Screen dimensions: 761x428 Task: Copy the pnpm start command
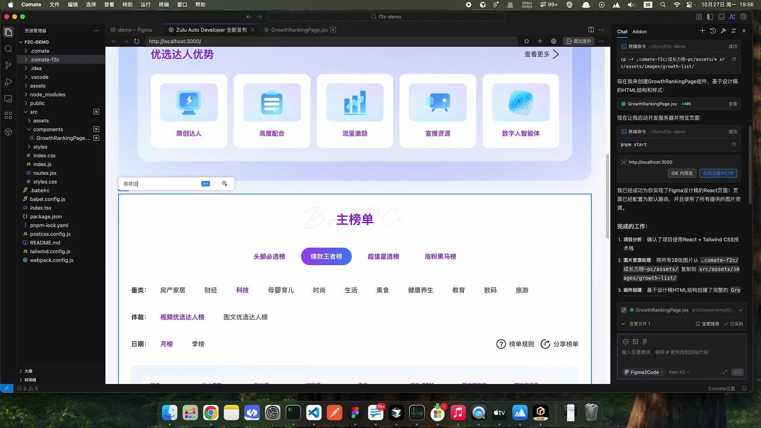[x=734, y=145]
